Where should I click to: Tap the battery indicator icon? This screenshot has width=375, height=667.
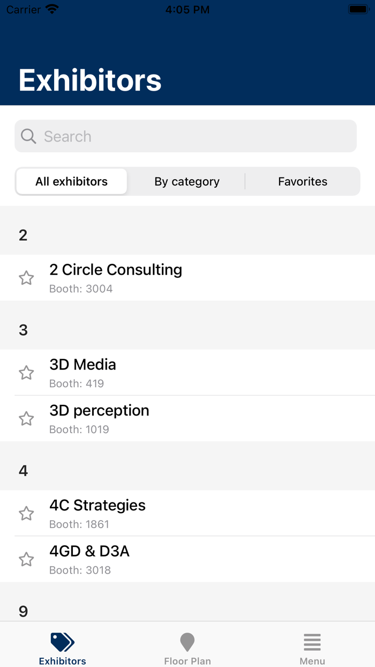click(x=357, y=10)
